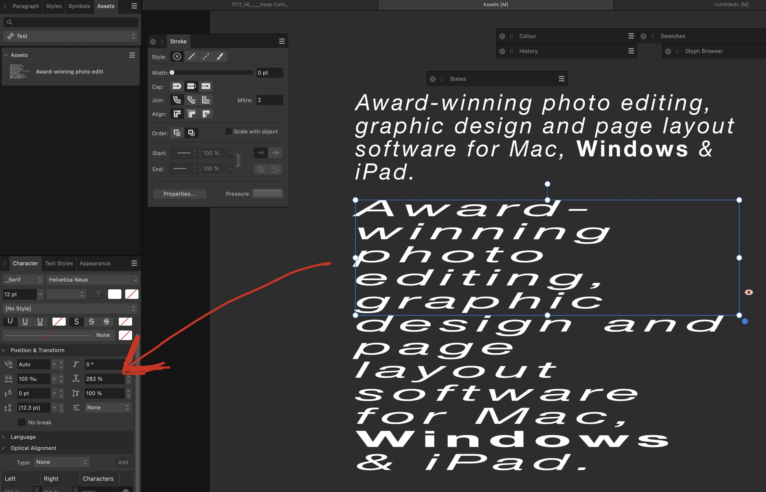Toggle no-strikethrough S button
The height and width of the screenshot is (492, 766).
point(76,322)
